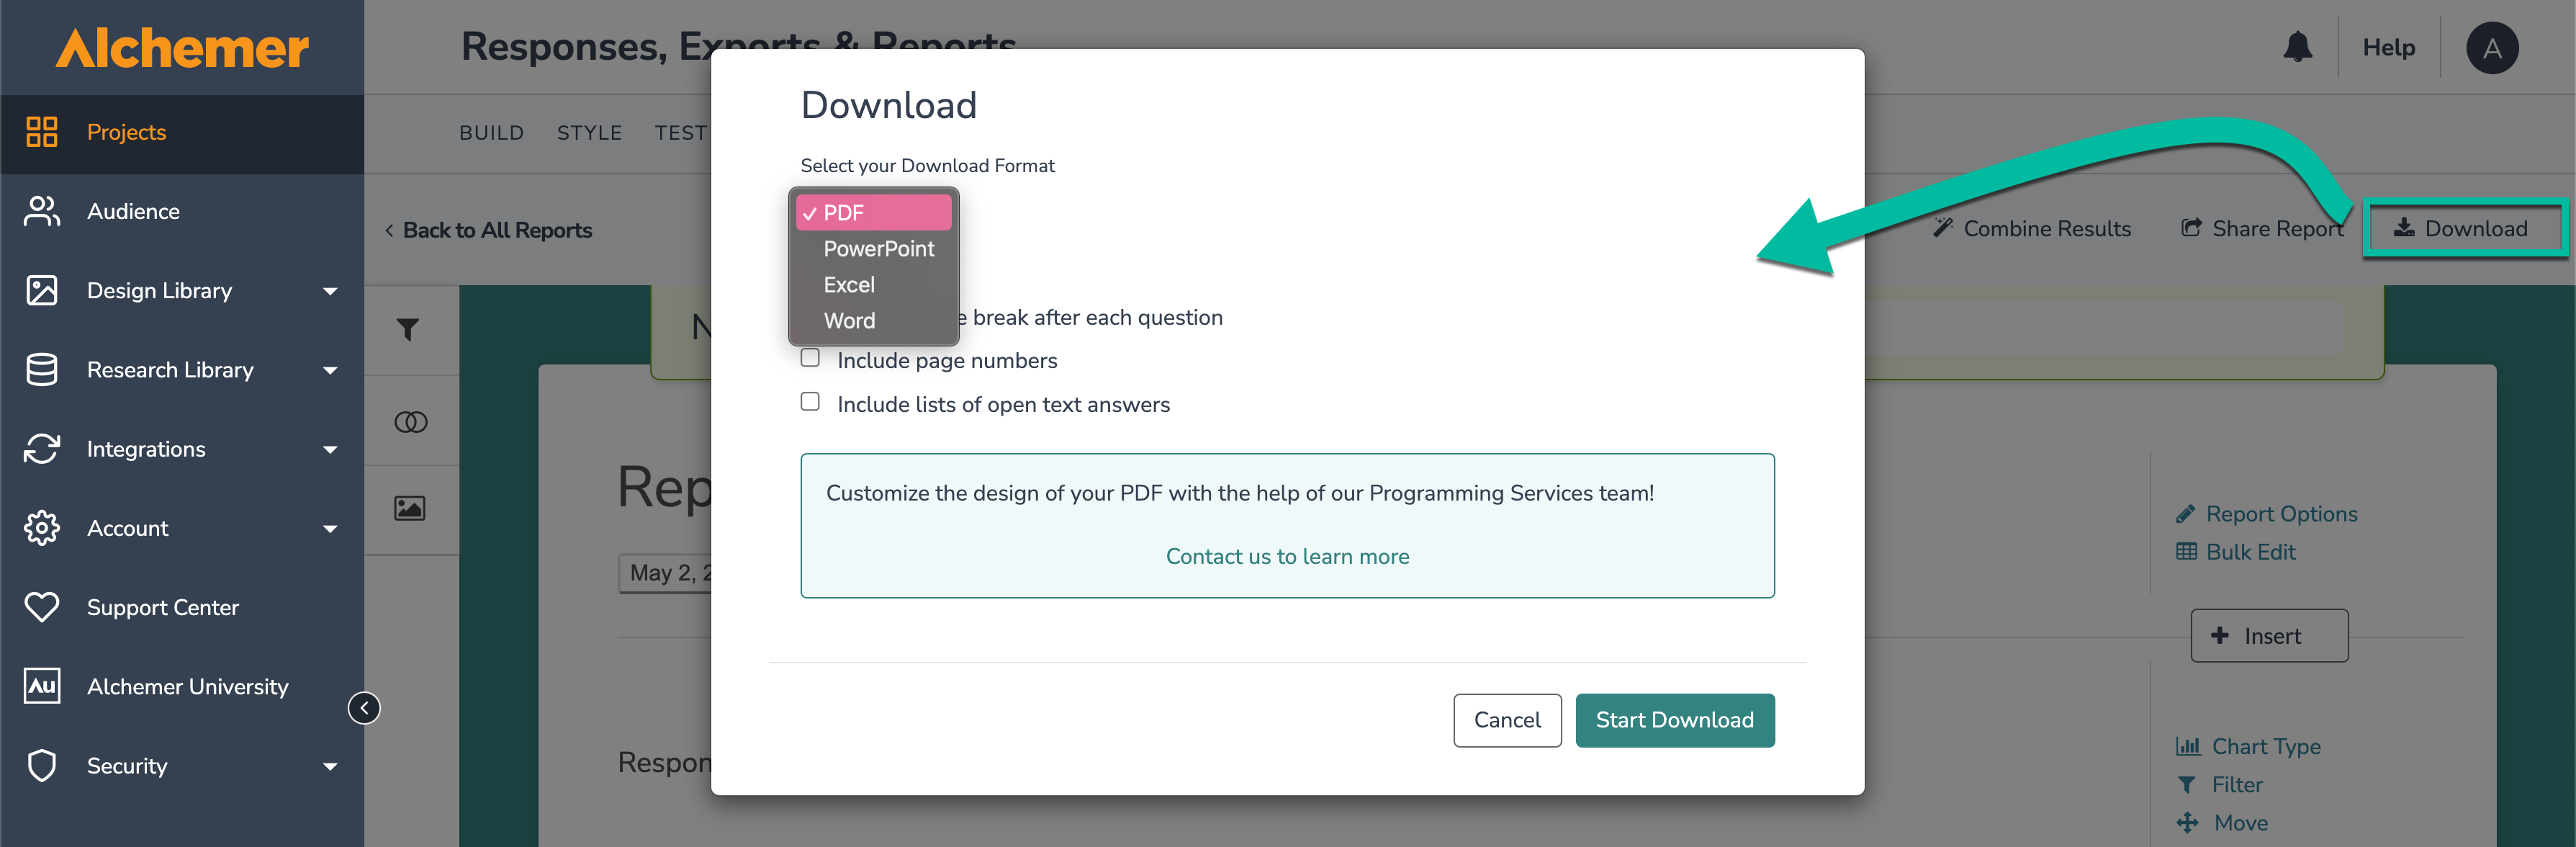This screenshot has height=847, width=2576.
Task: Click the filter funnel icon in left toolbar
Action: [x=408, y=329]
